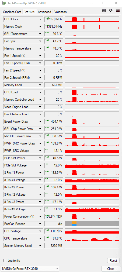Open the CPU Temperature sensor dropdown
This screenshot has width=122, height=272.
pos(40,238)
